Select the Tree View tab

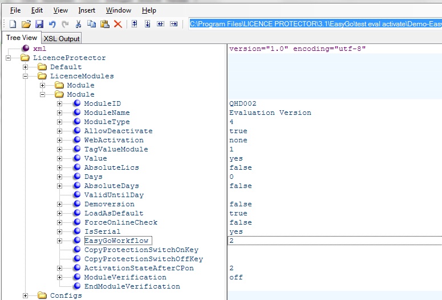22,38
